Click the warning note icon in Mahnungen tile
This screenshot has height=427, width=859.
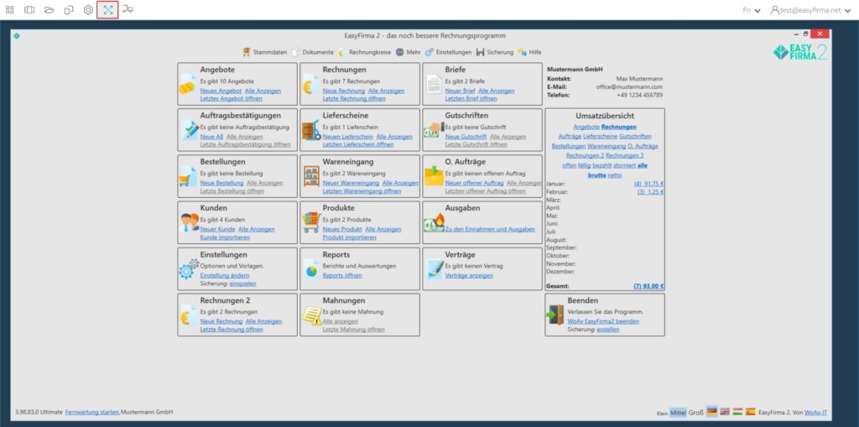tap(312, 316)
